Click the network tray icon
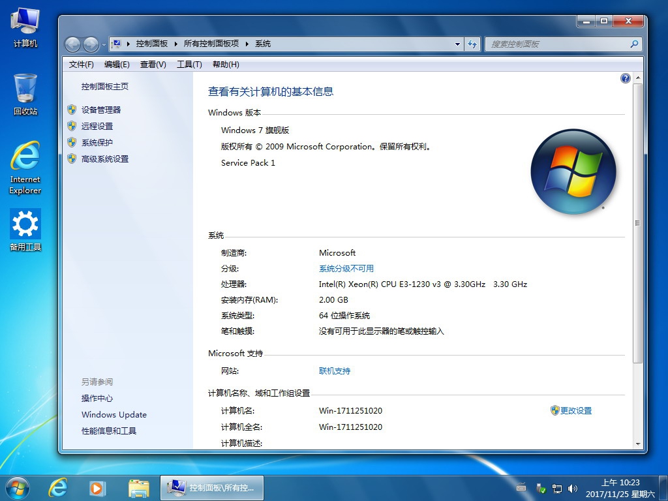 pyautogui.click(x=557, y=489)
